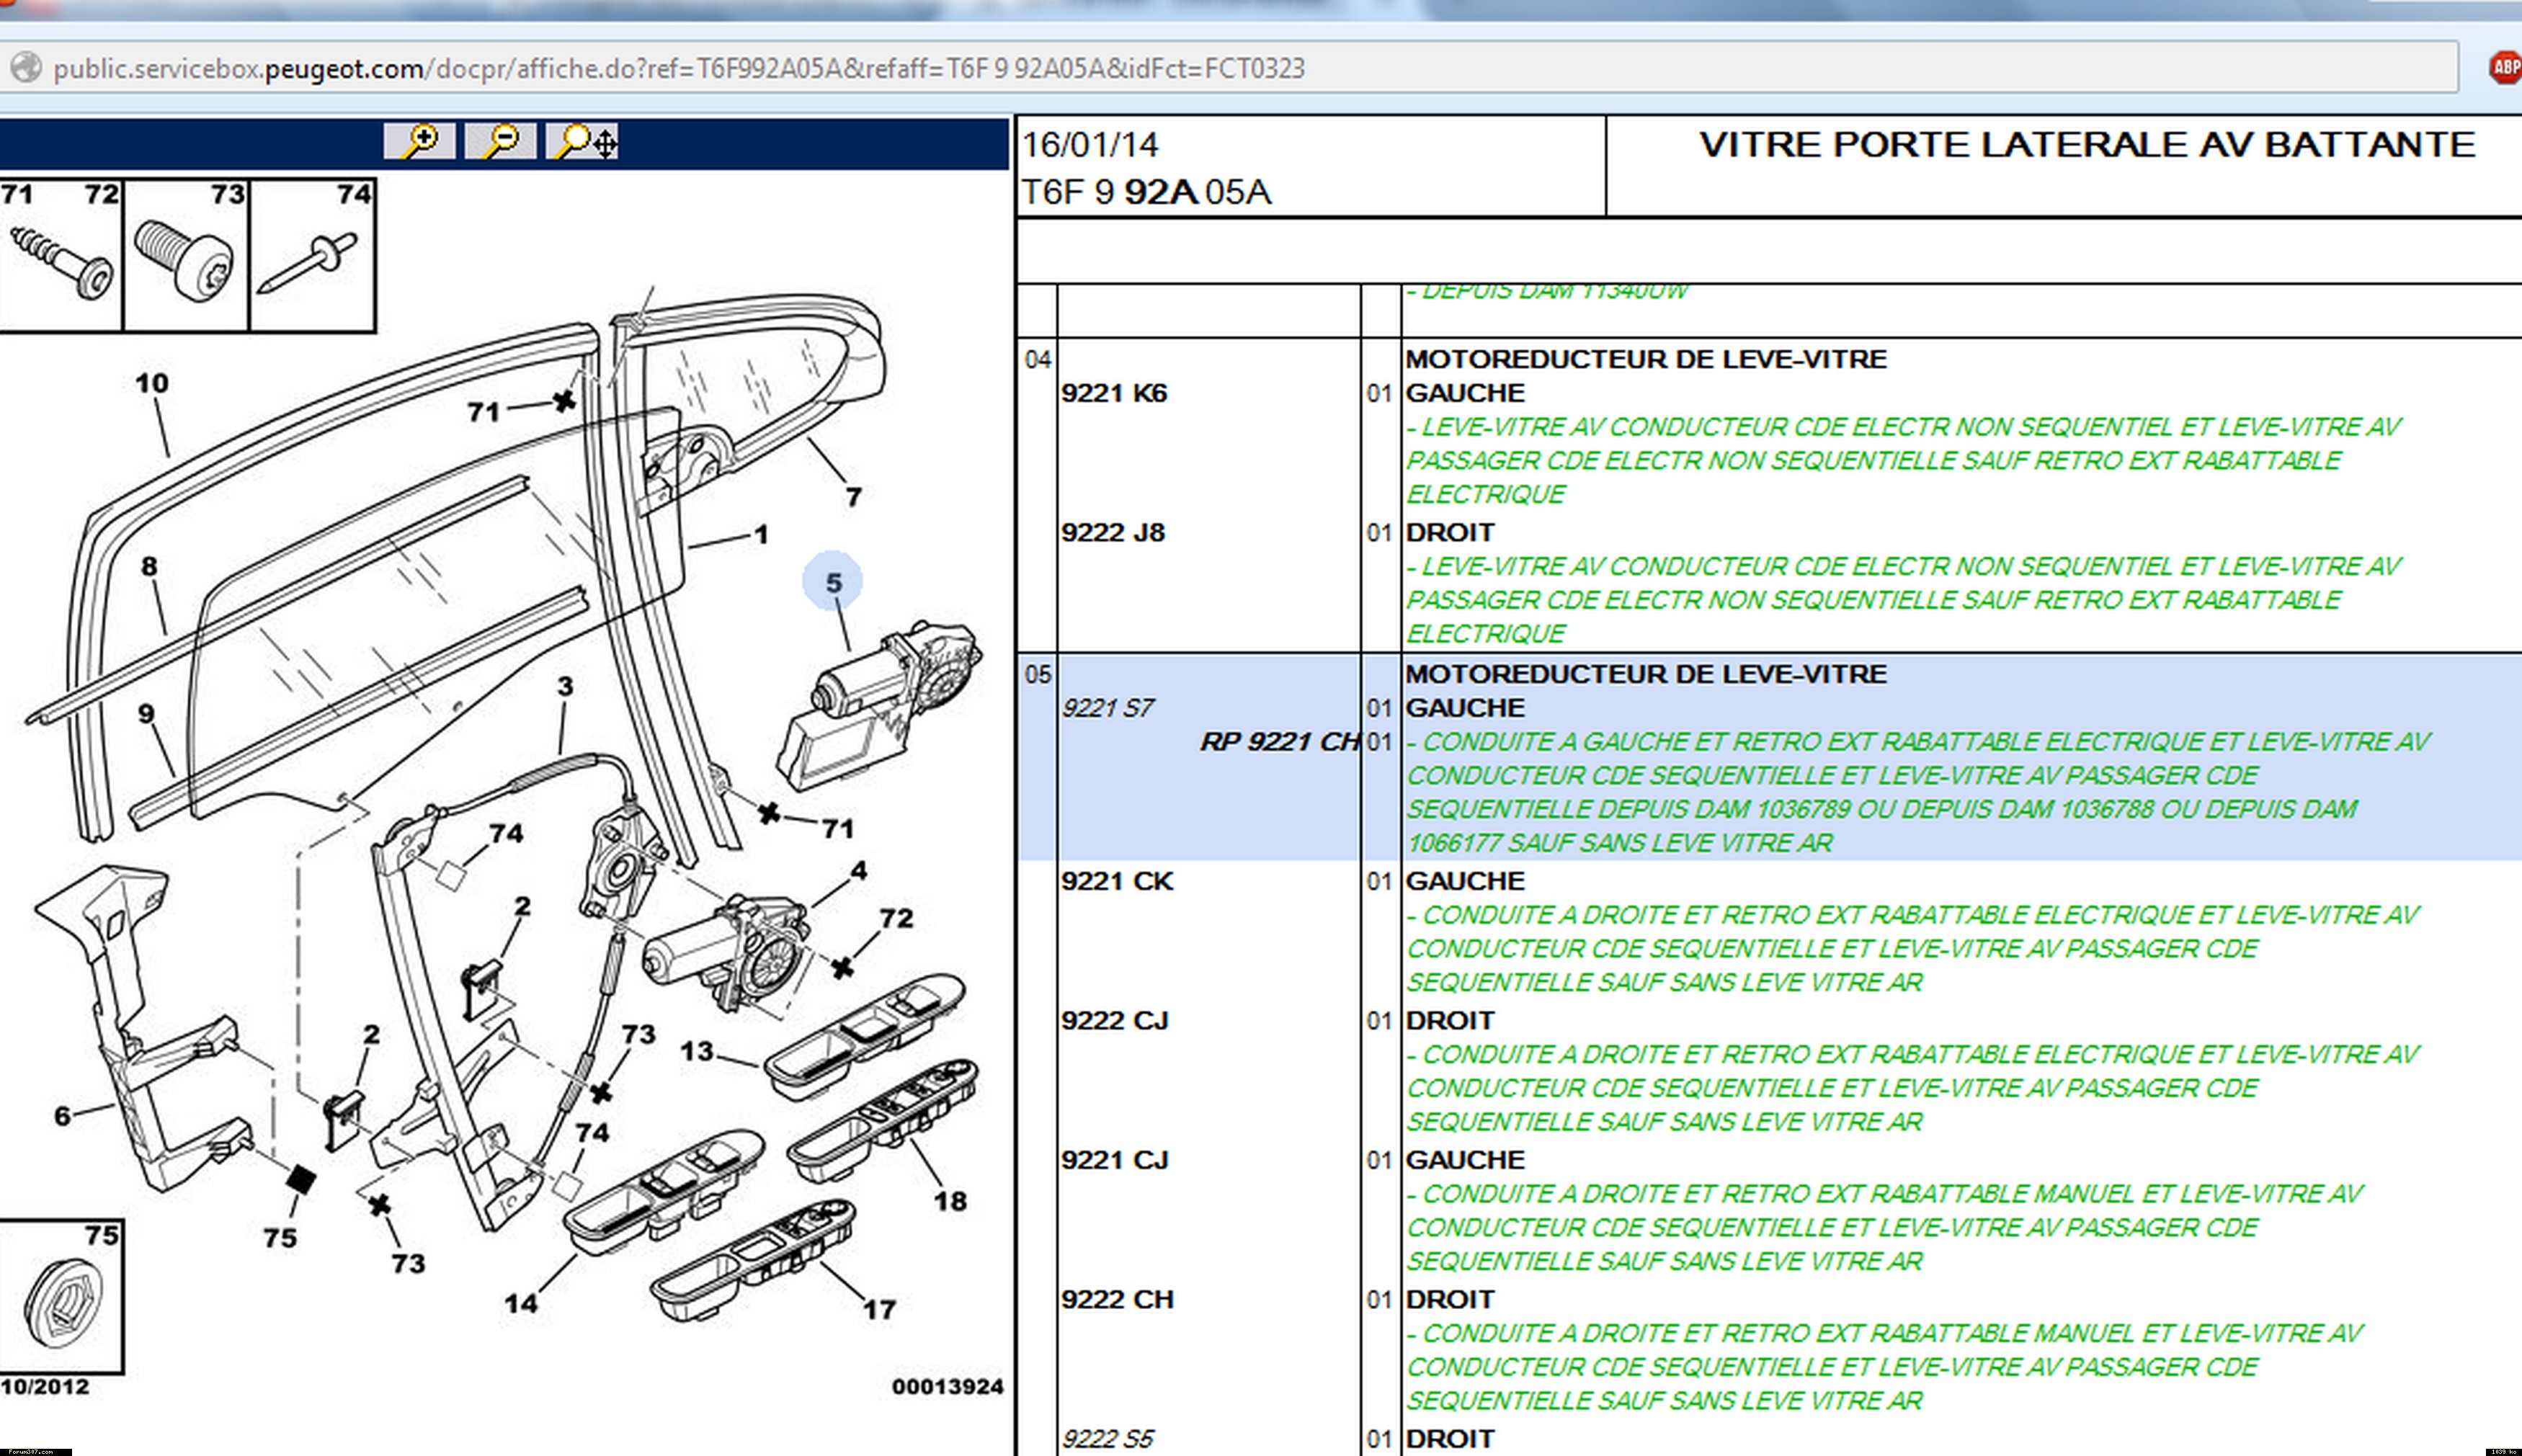The width and height of the screenshot is (2522, 1456).
Task: Click the zoom out magnifier icon
Action: point(499,141)
